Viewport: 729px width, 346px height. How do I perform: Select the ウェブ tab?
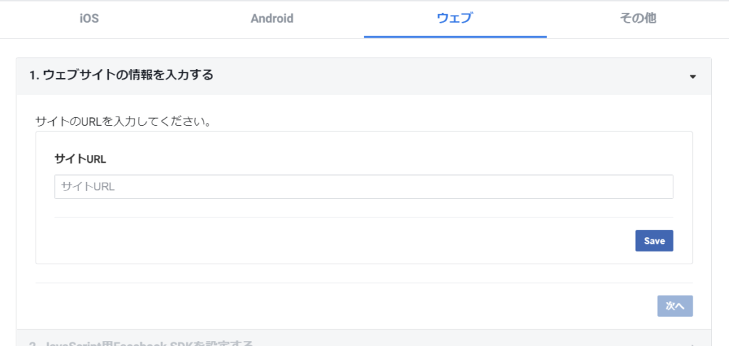[x=455, y=18]
